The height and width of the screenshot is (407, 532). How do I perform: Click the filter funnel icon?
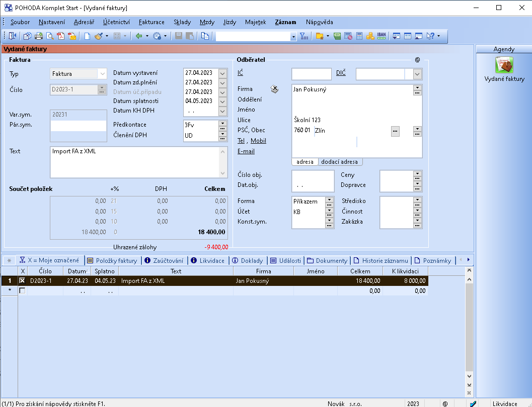pos(304,36)
